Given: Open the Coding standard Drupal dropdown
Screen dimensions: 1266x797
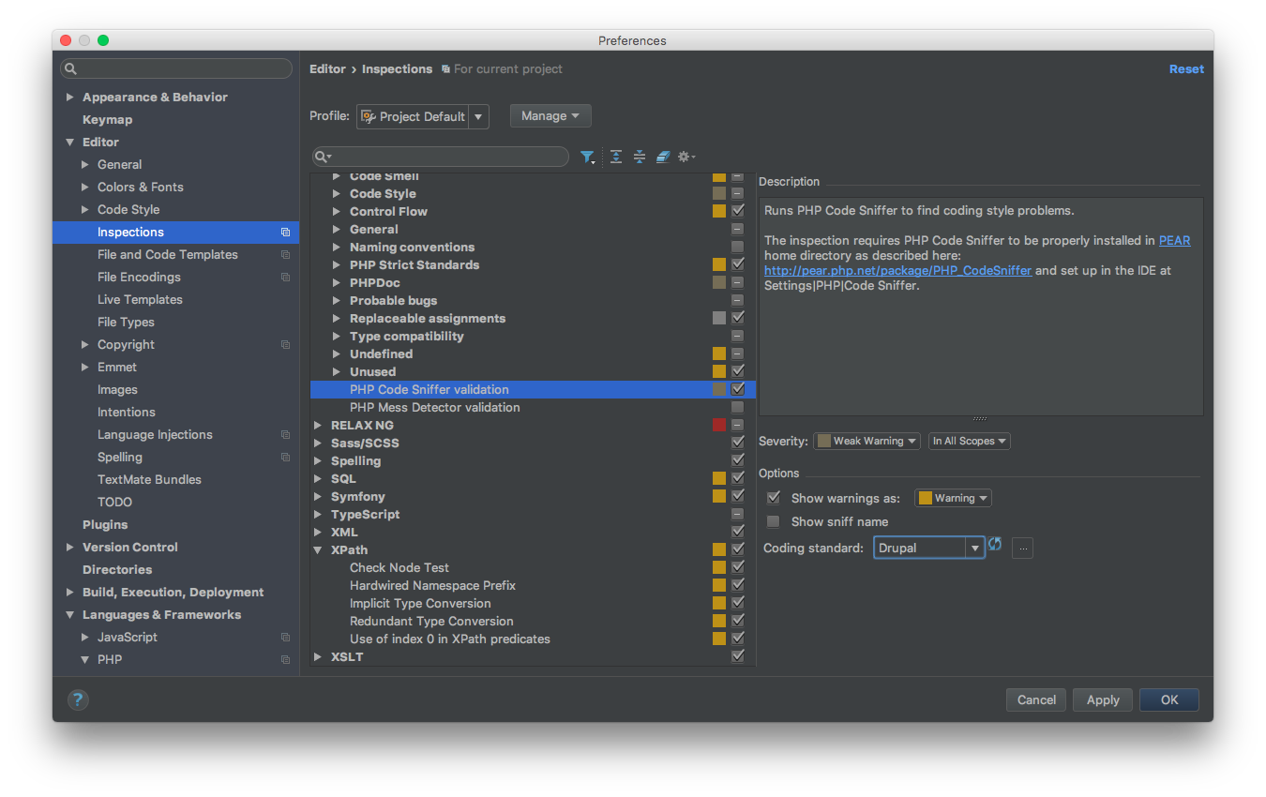Looking at the screenshot, I should (x=975, y=548).
